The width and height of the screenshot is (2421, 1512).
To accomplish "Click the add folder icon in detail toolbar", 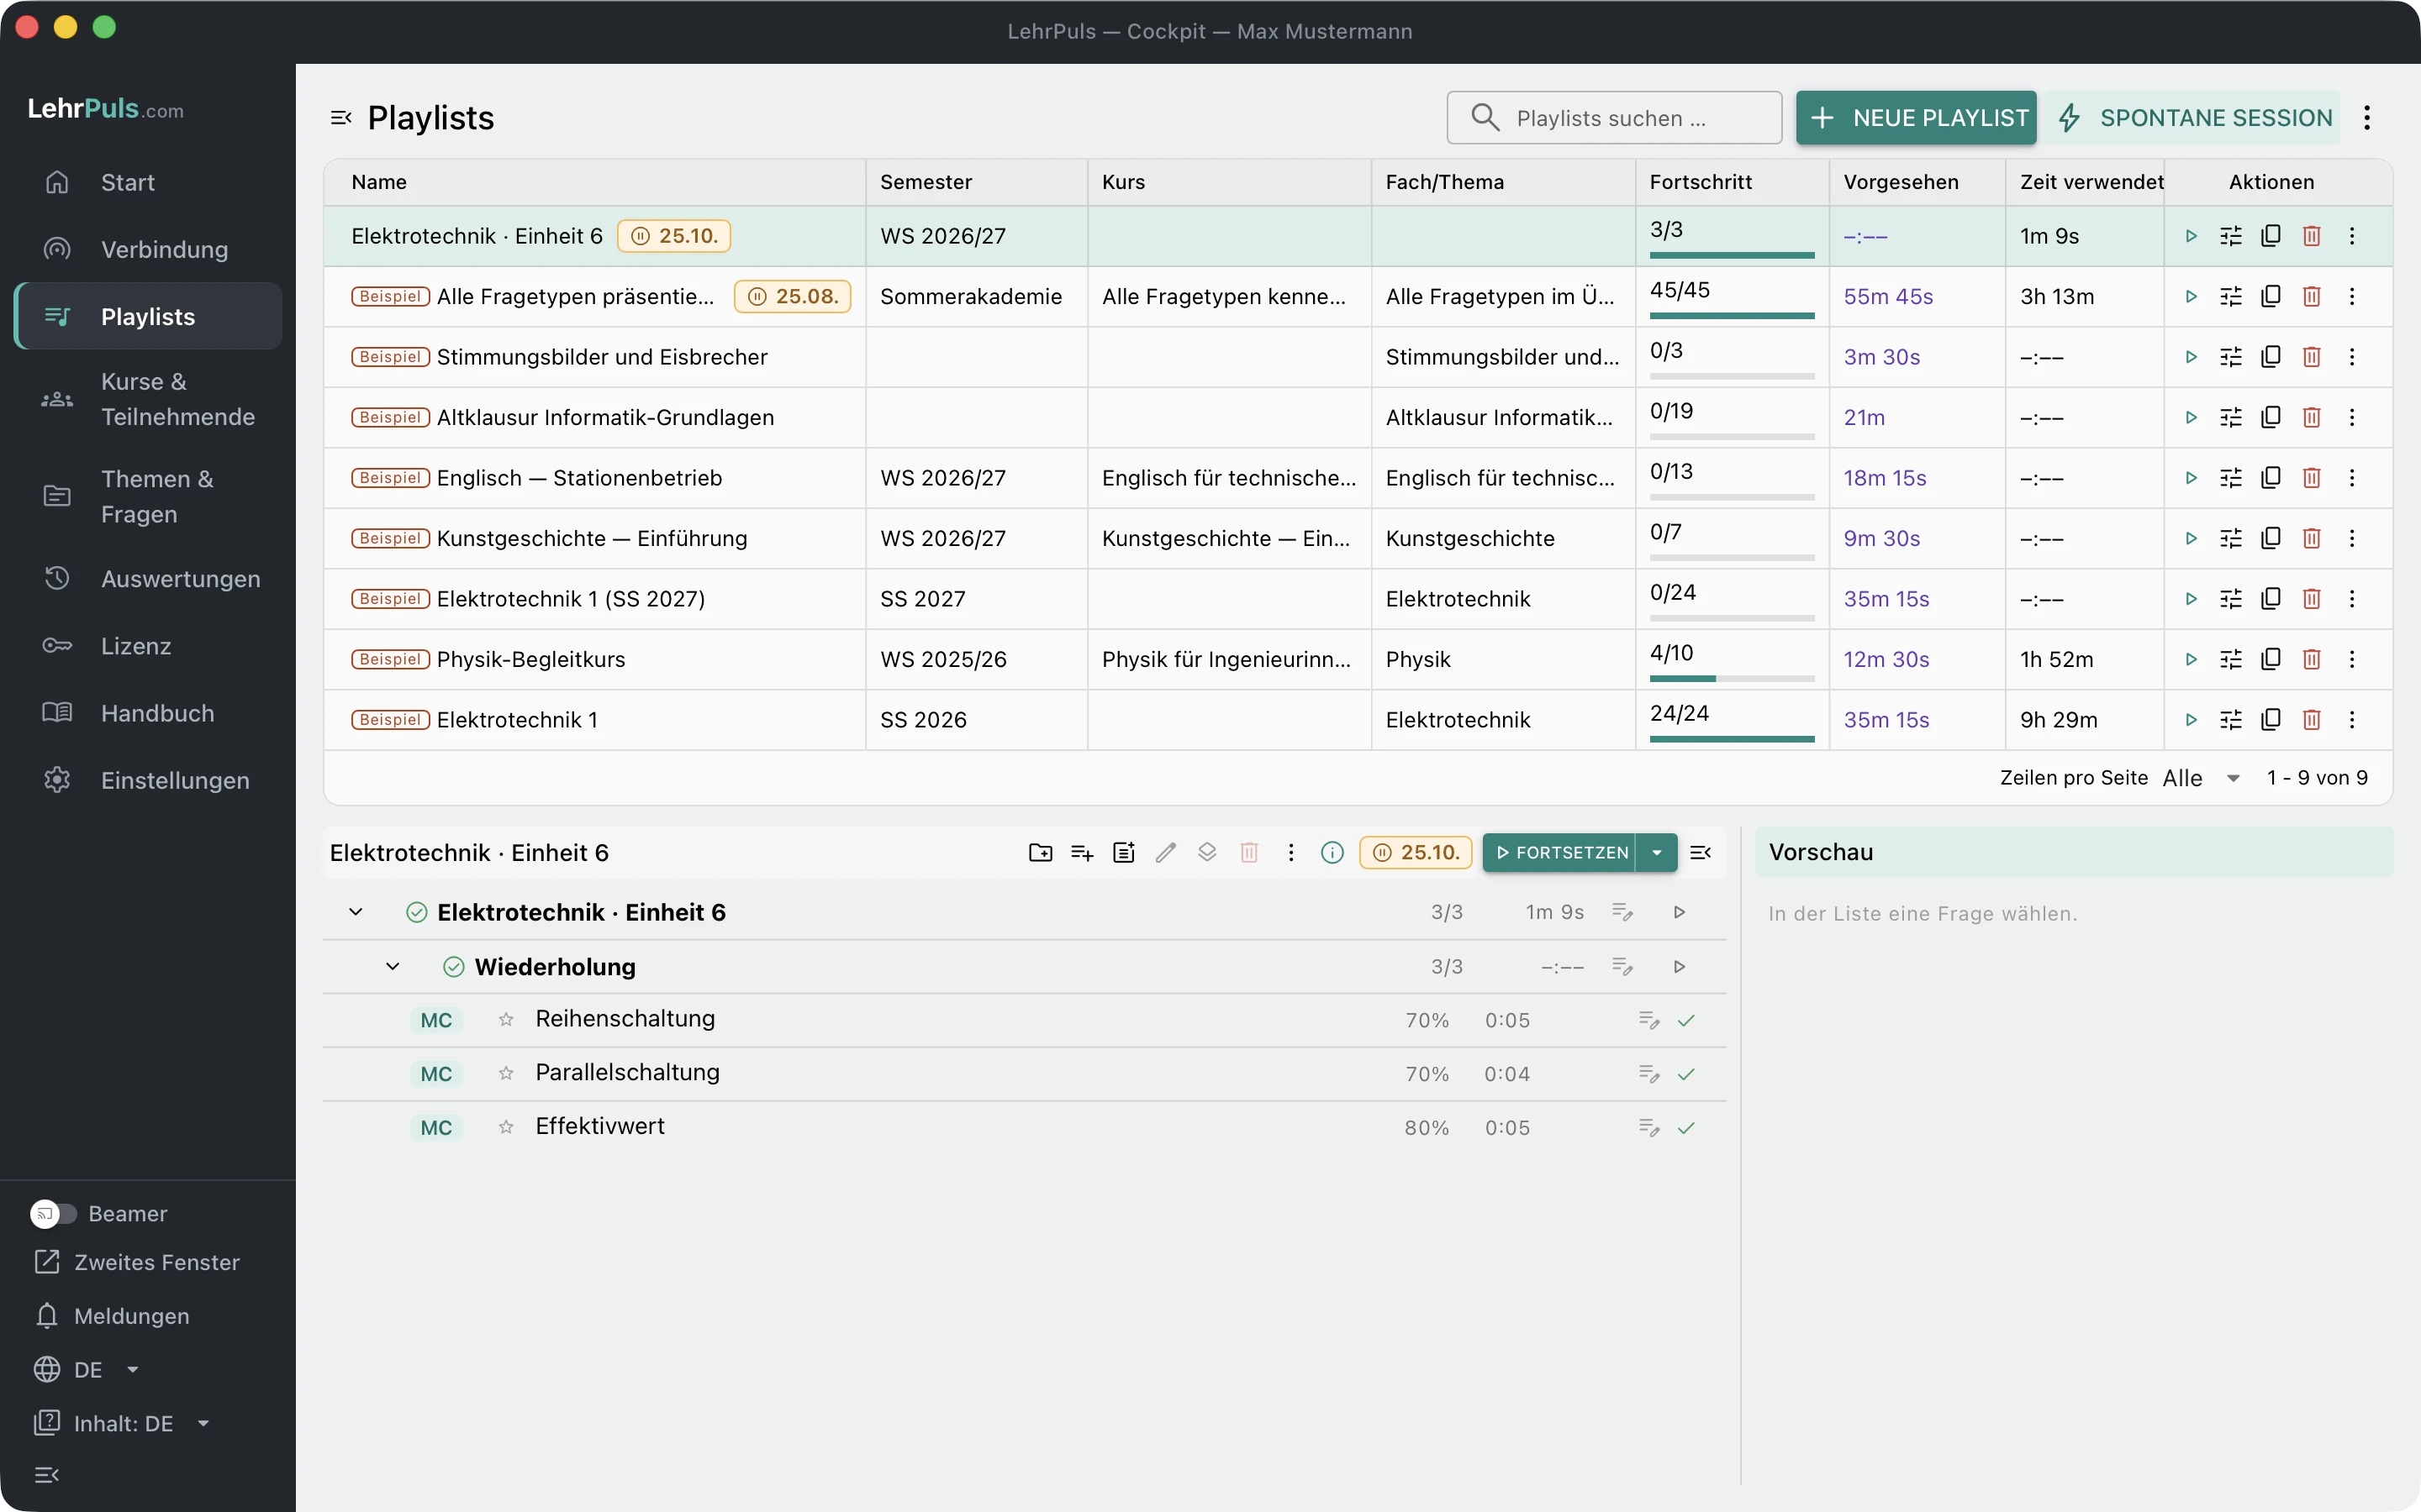I will (x=1041, y=852).
